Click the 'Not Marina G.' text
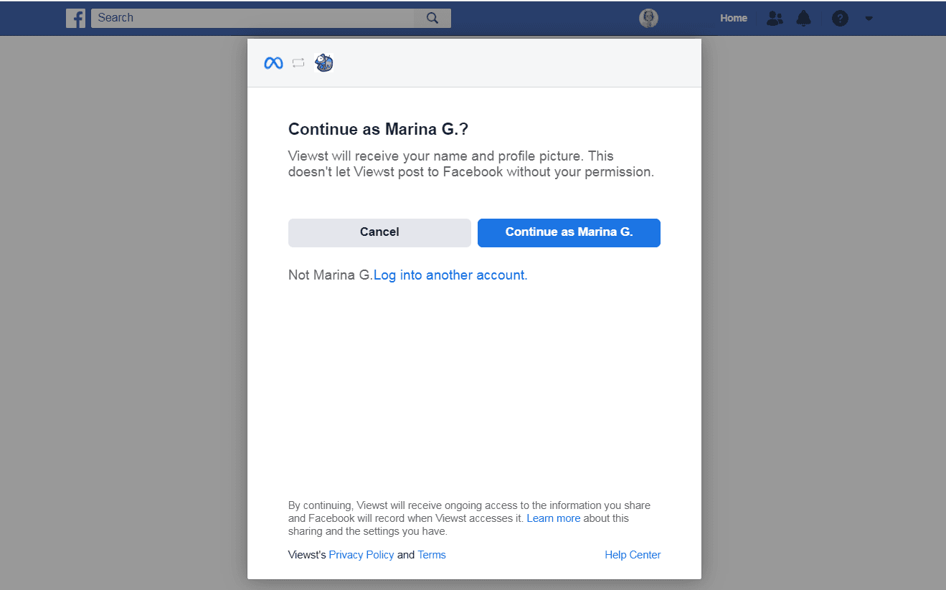 (331, 275)
